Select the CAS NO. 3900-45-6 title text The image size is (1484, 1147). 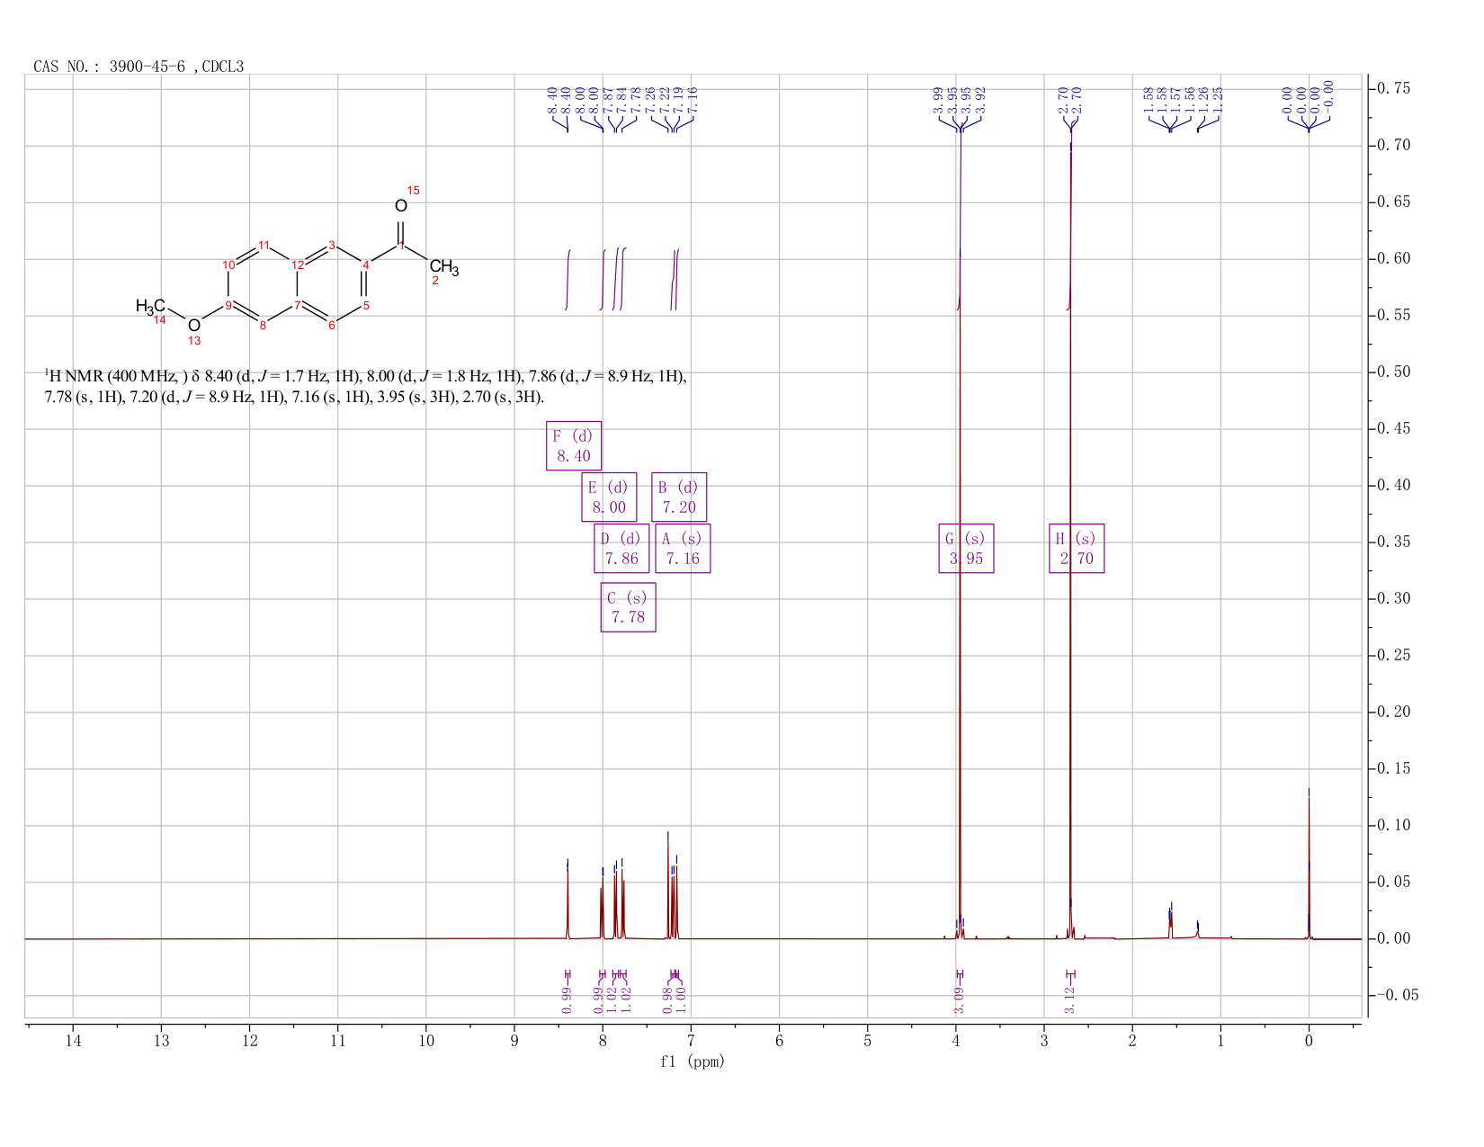(139, 67)
